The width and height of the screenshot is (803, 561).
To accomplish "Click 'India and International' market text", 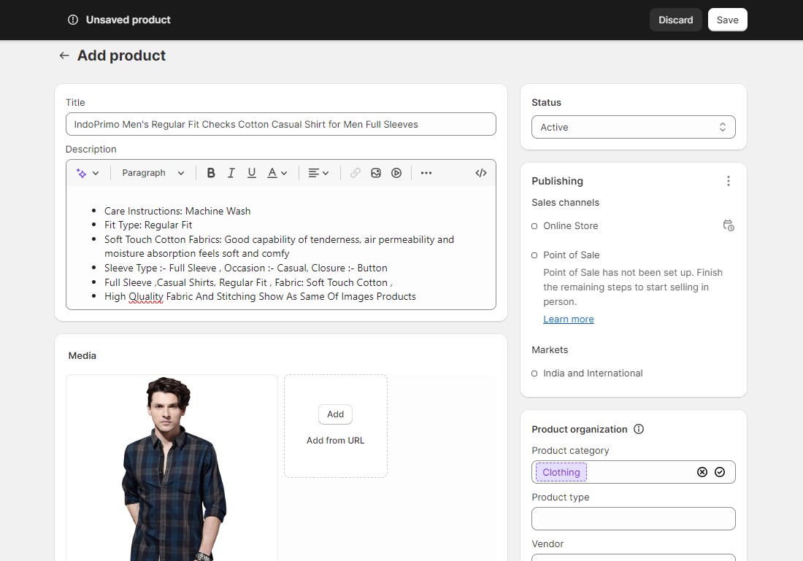I will click(x=593, y=373).
